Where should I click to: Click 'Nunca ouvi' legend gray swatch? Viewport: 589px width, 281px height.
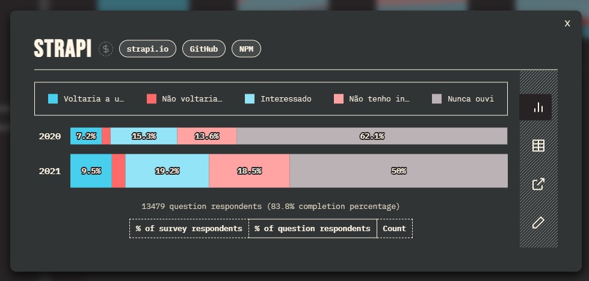pyautogui.click(x=437, y=99)
